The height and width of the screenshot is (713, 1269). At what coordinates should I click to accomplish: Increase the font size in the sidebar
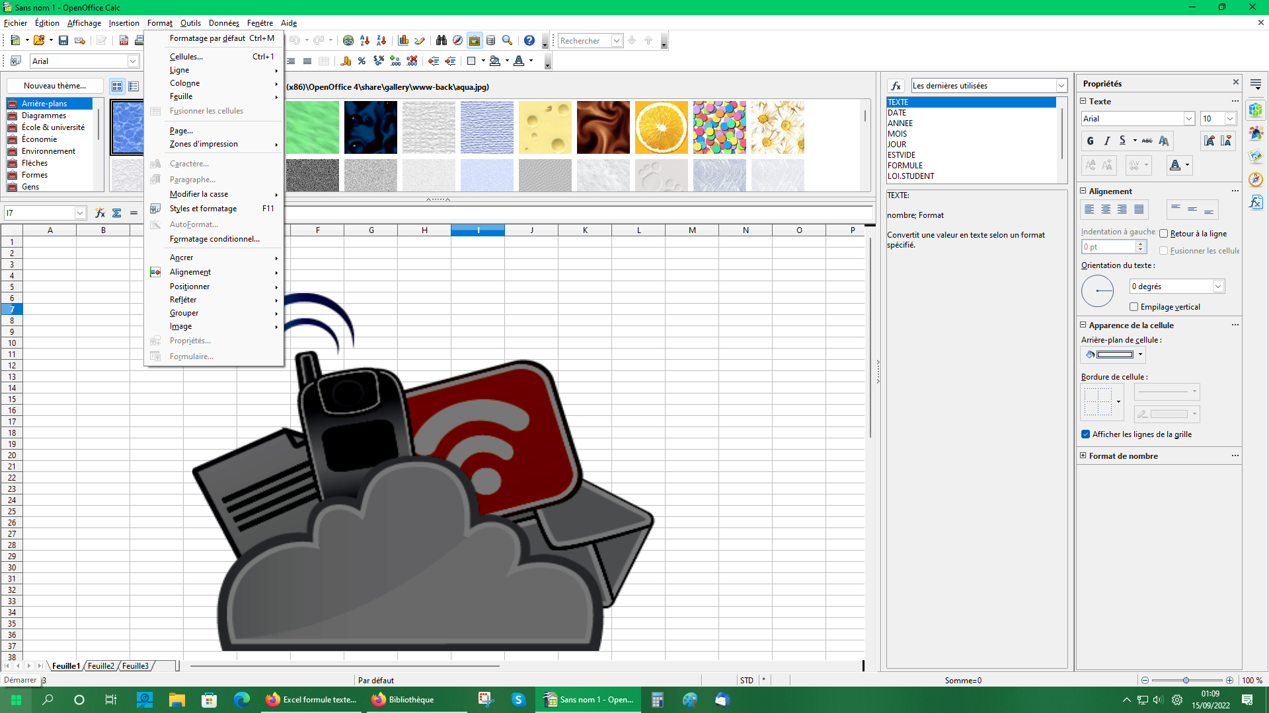pyautogui.click(x=1209, y=141)
